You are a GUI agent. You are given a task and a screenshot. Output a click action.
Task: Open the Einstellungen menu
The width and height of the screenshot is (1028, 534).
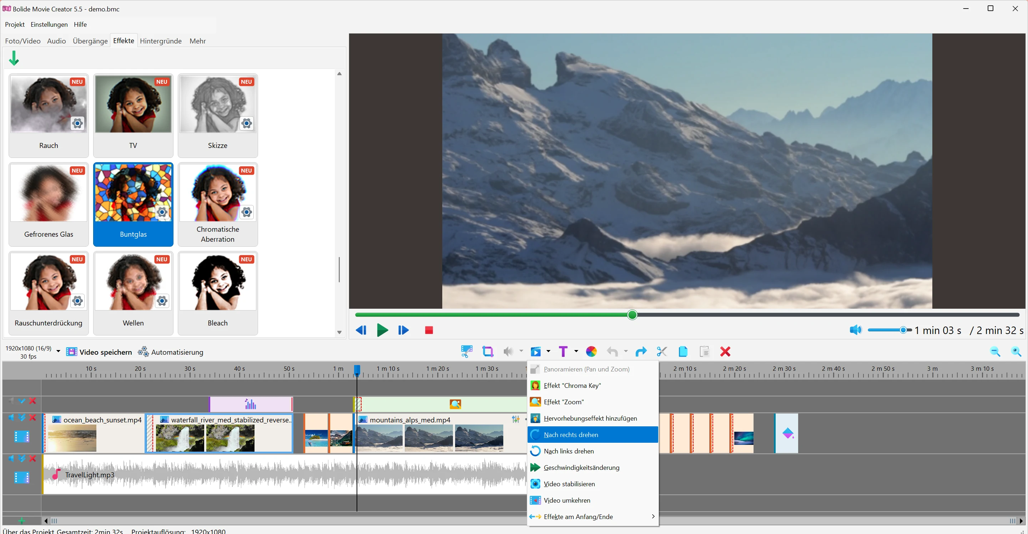49,25
